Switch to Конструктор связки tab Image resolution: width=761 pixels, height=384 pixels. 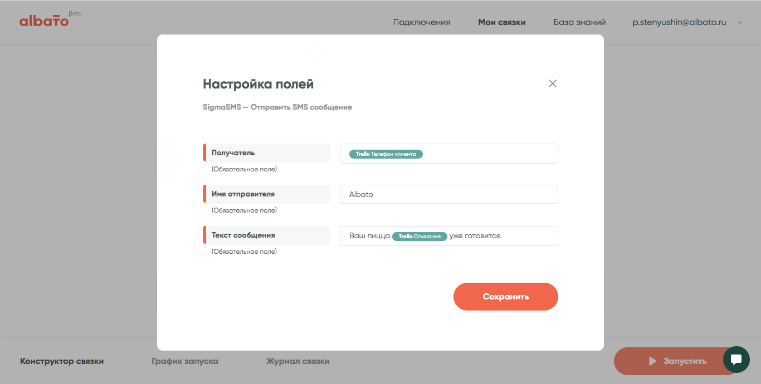62,361
